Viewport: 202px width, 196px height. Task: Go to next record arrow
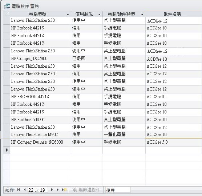click(x=52, y=190)
